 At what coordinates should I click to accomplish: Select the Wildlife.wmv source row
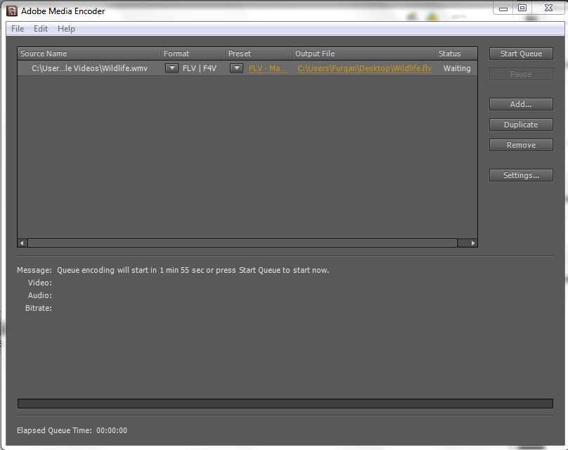tap(247, 68)
